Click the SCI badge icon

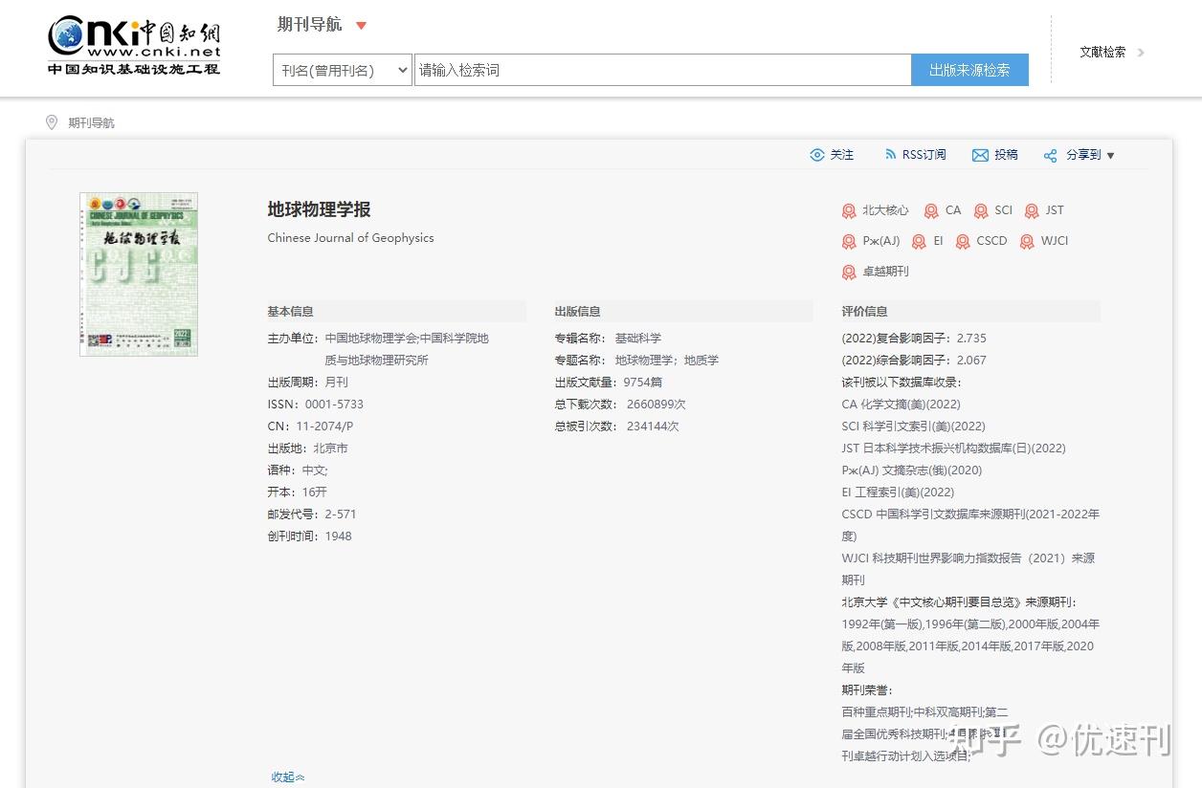pyautogui.click(x=981, y=211)
